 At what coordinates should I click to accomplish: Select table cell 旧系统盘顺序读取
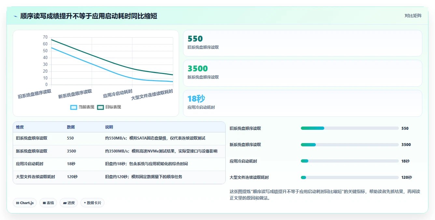coord(32,138)
